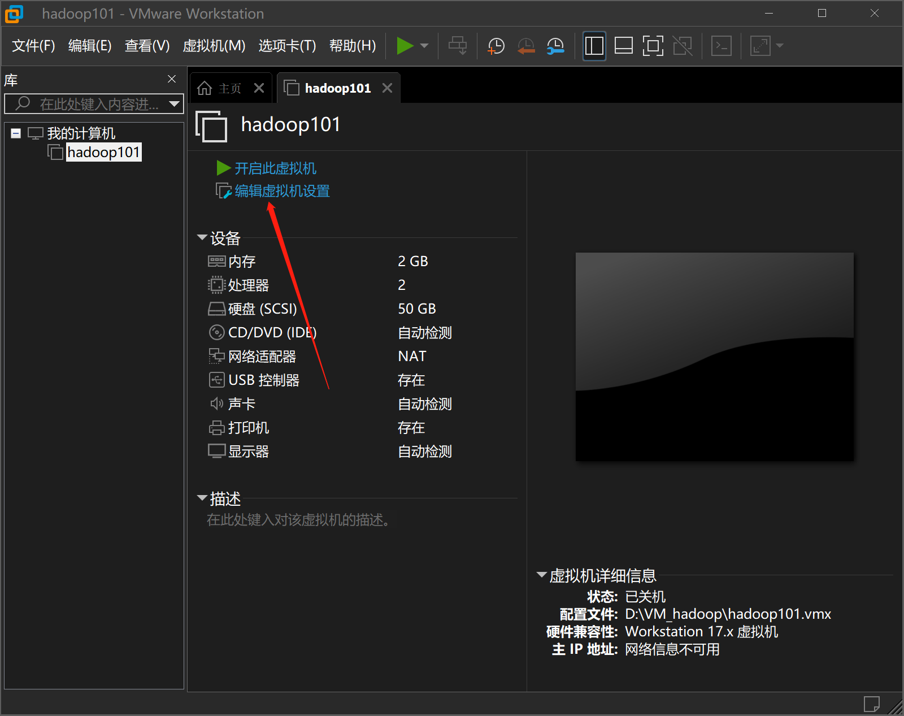Click Send Ctrl+Alt+Del toolbar icon
The image size is (904, 716).
pyautogui.click(x=458, y=46)
